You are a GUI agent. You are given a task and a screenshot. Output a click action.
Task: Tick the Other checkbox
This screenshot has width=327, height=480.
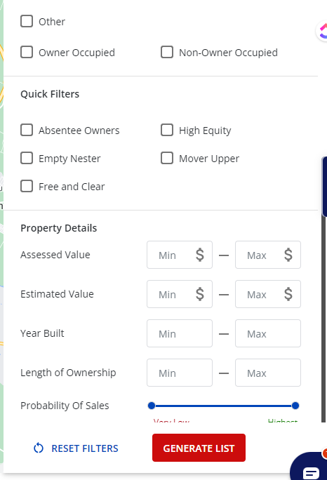tap(27, 22)
